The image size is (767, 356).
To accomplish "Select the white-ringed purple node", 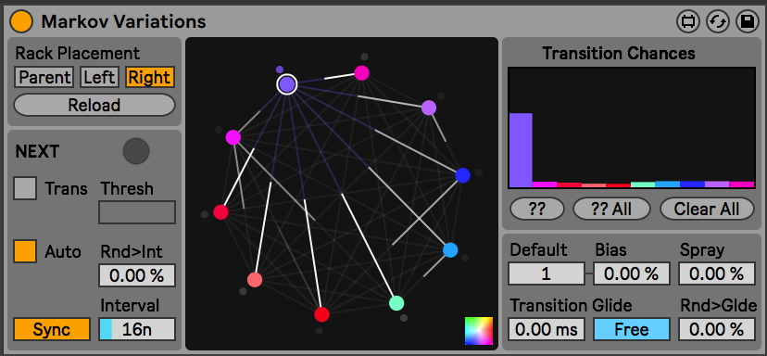I will coord(287,84).
